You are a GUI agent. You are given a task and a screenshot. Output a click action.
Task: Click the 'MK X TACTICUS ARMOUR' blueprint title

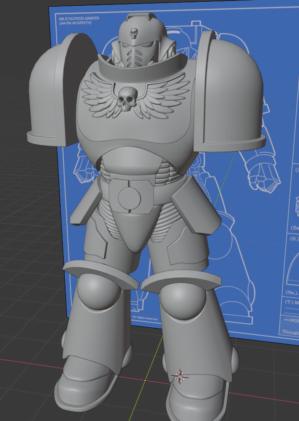(79, 18)
